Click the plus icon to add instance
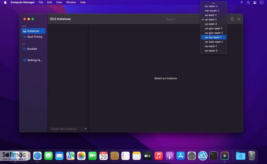The image size is (267, 164). [85, 129]
